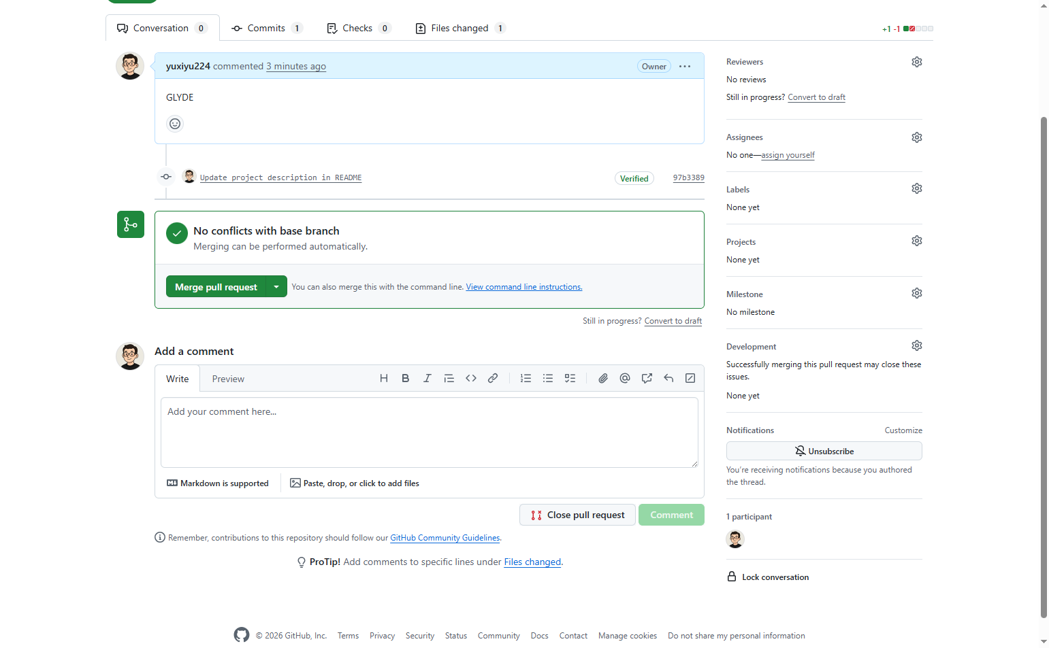The height and width of the screenshot is (648, 1049).
Task: Open Terms footer link
Action: pyautogui.click(x=348, y=636)
